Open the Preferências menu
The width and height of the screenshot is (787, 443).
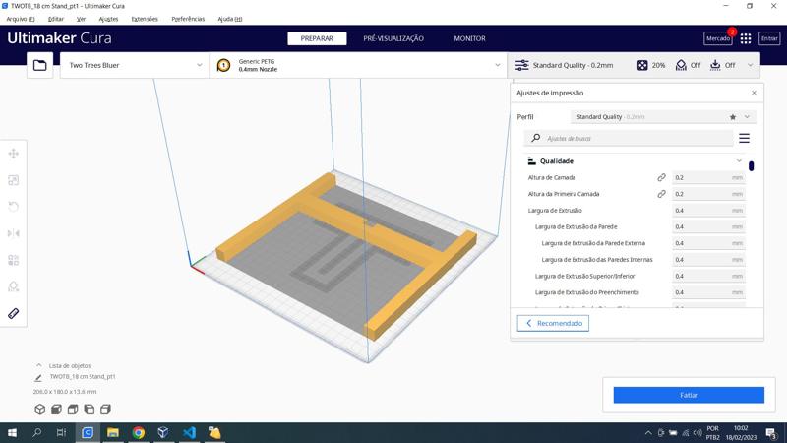[188, 19]
